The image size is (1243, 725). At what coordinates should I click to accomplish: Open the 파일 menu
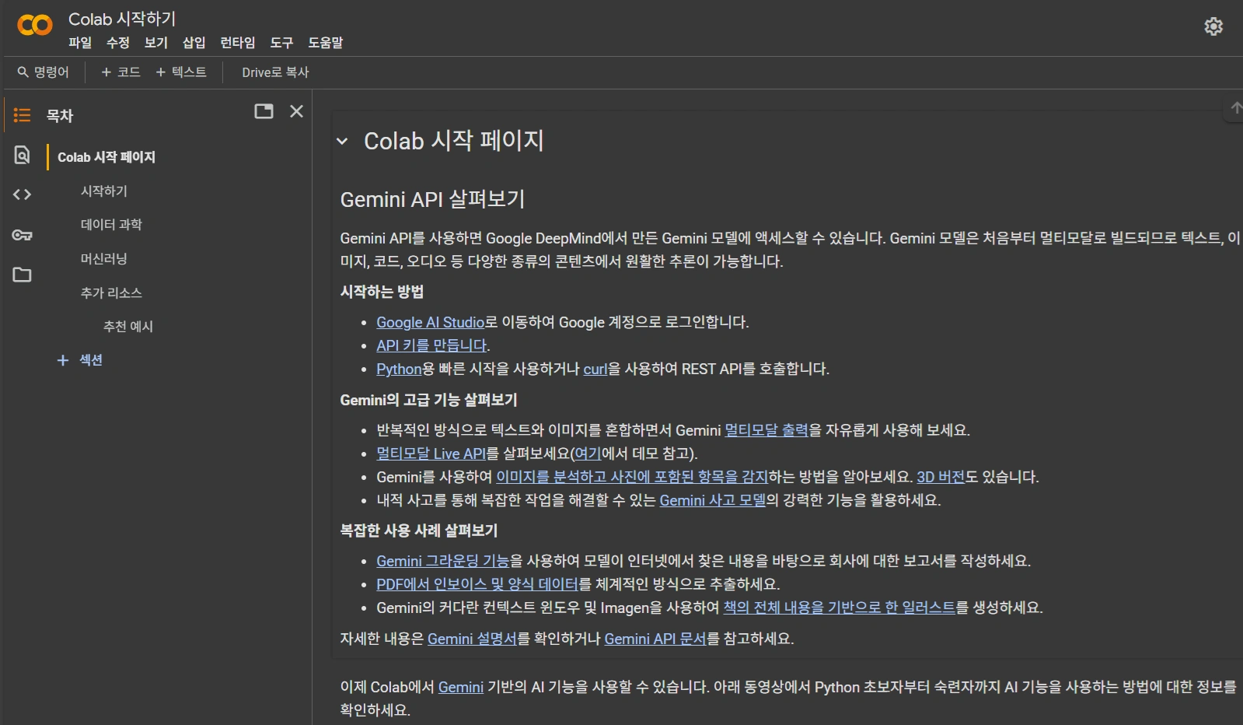pos(79,43)
